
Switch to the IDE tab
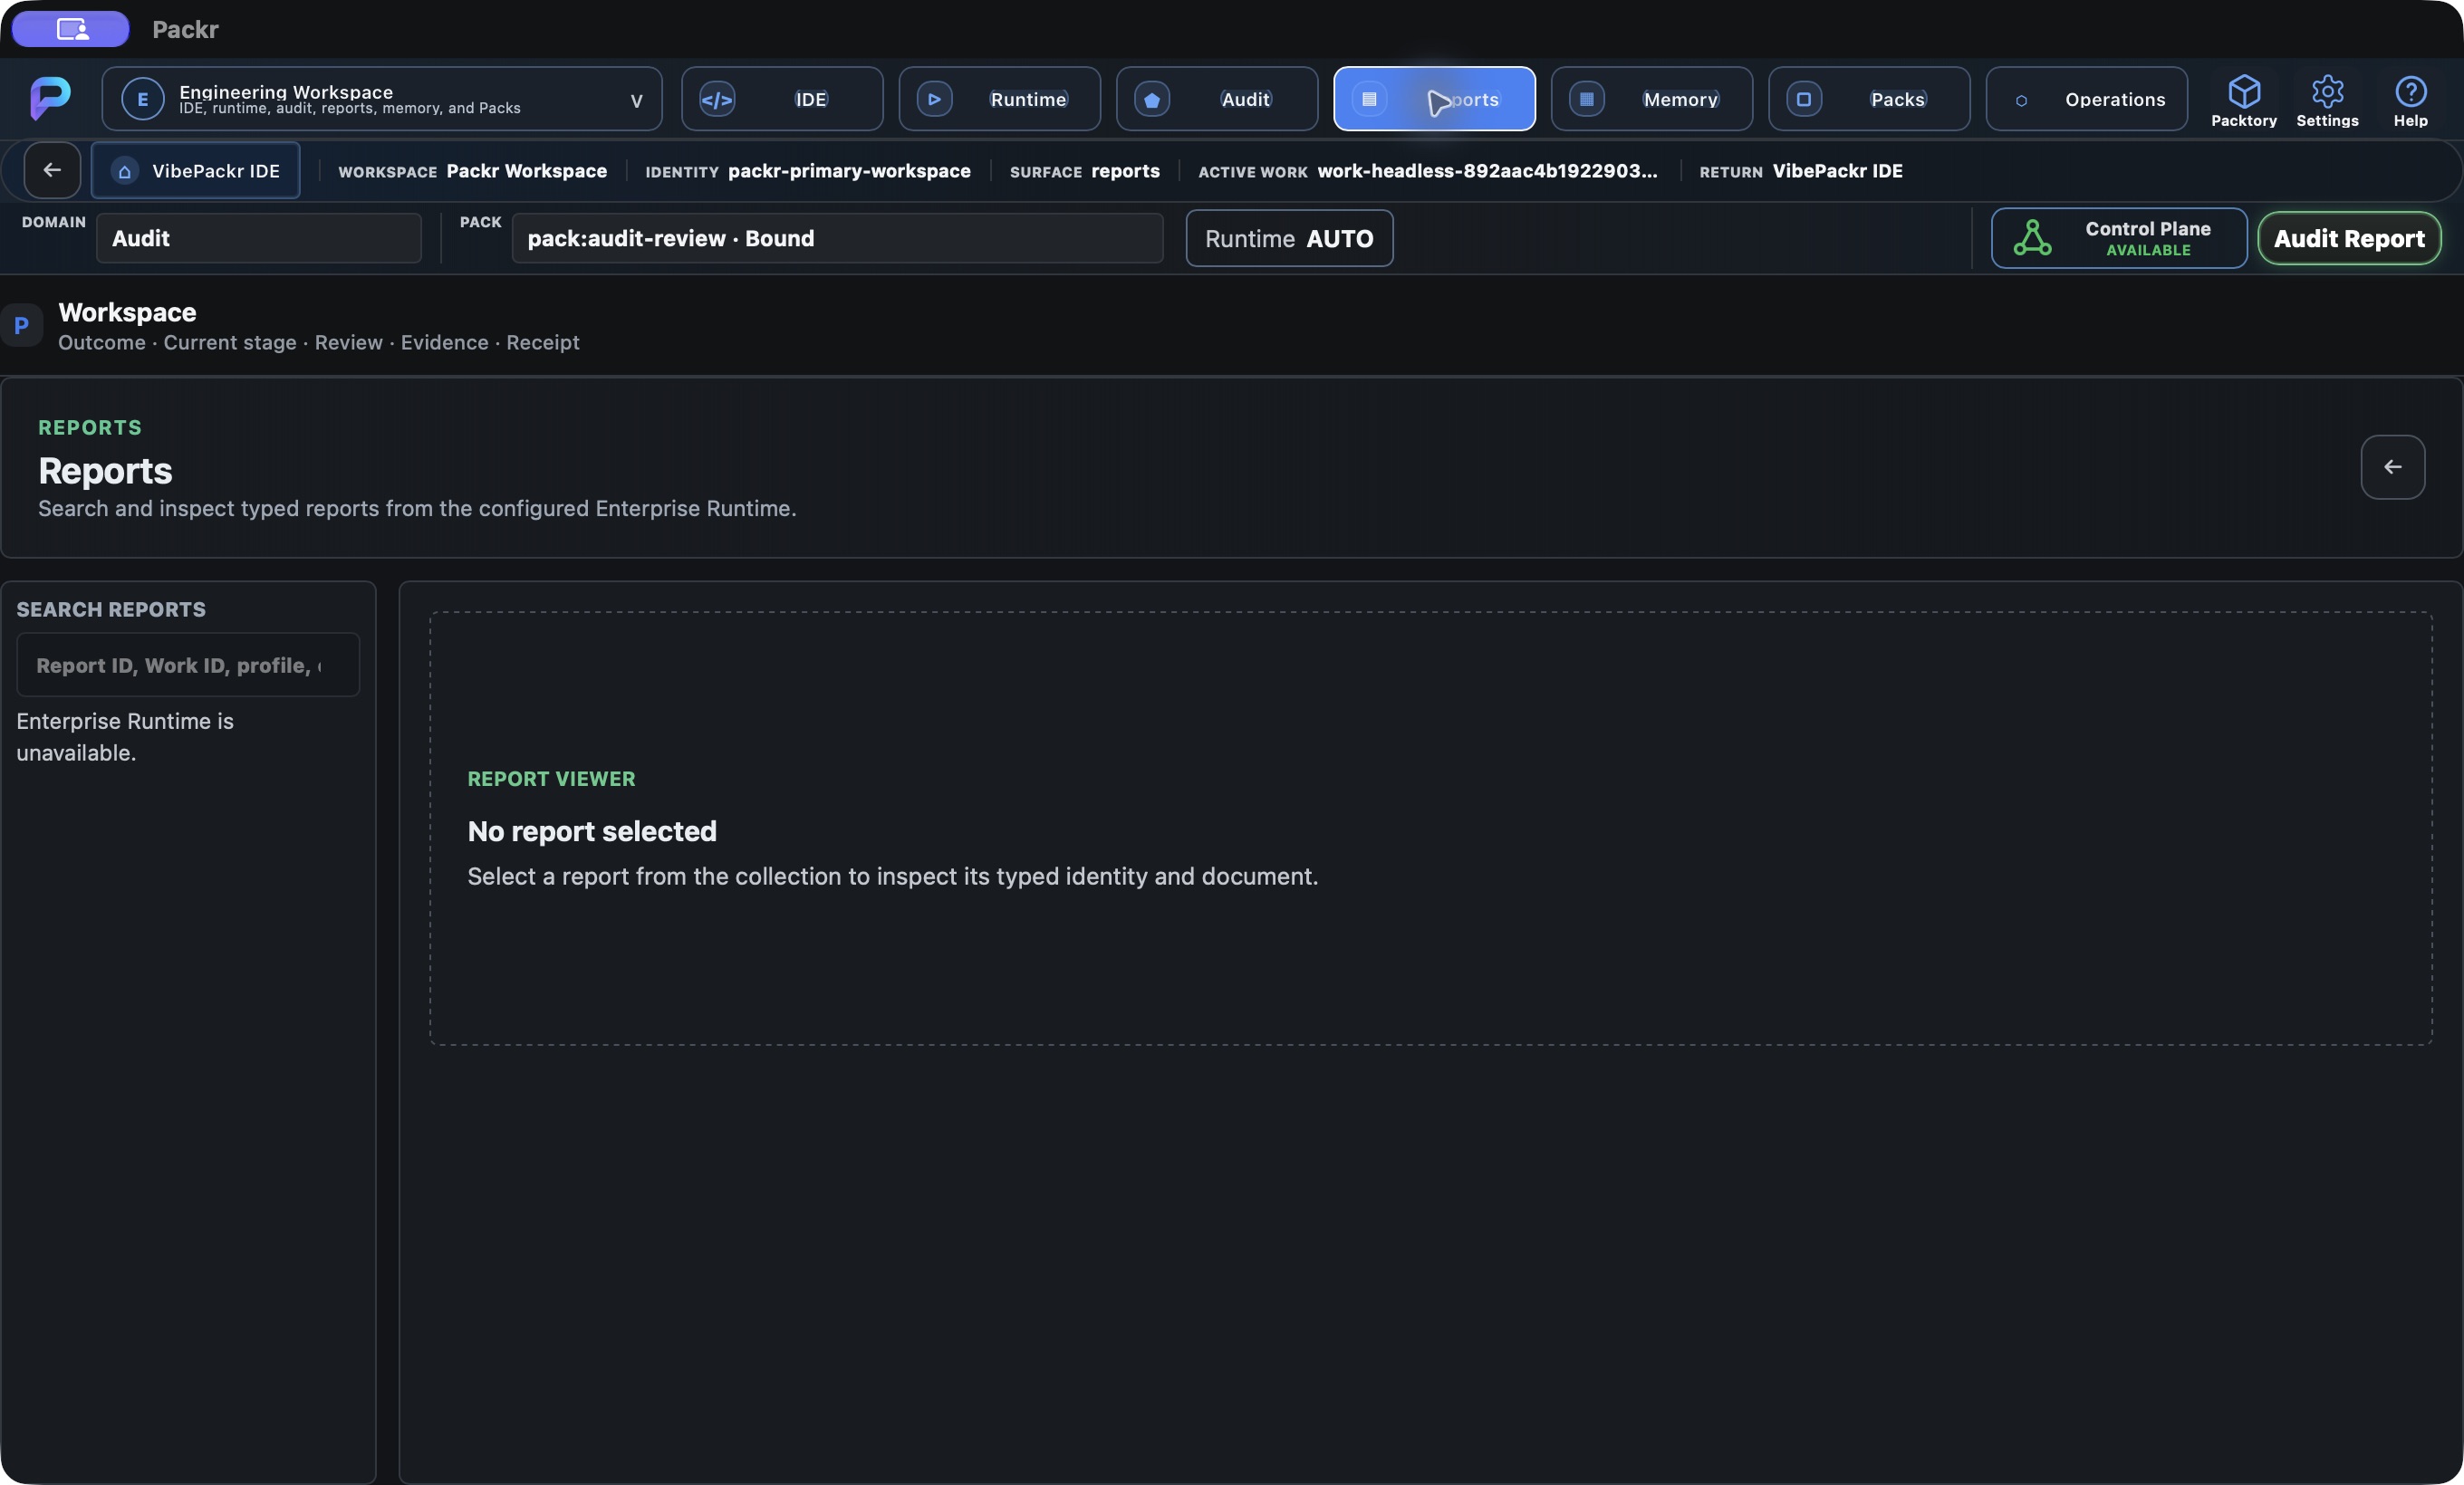(x=782, y=99)
